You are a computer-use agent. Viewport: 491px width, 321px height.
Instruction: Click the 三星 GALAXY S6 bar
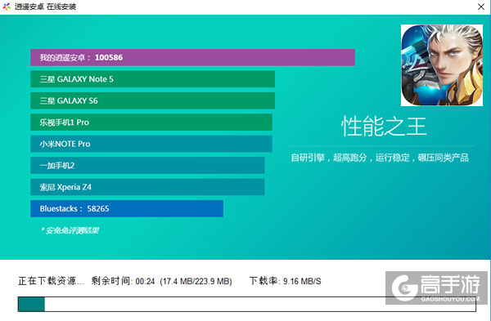pos(152,100)
